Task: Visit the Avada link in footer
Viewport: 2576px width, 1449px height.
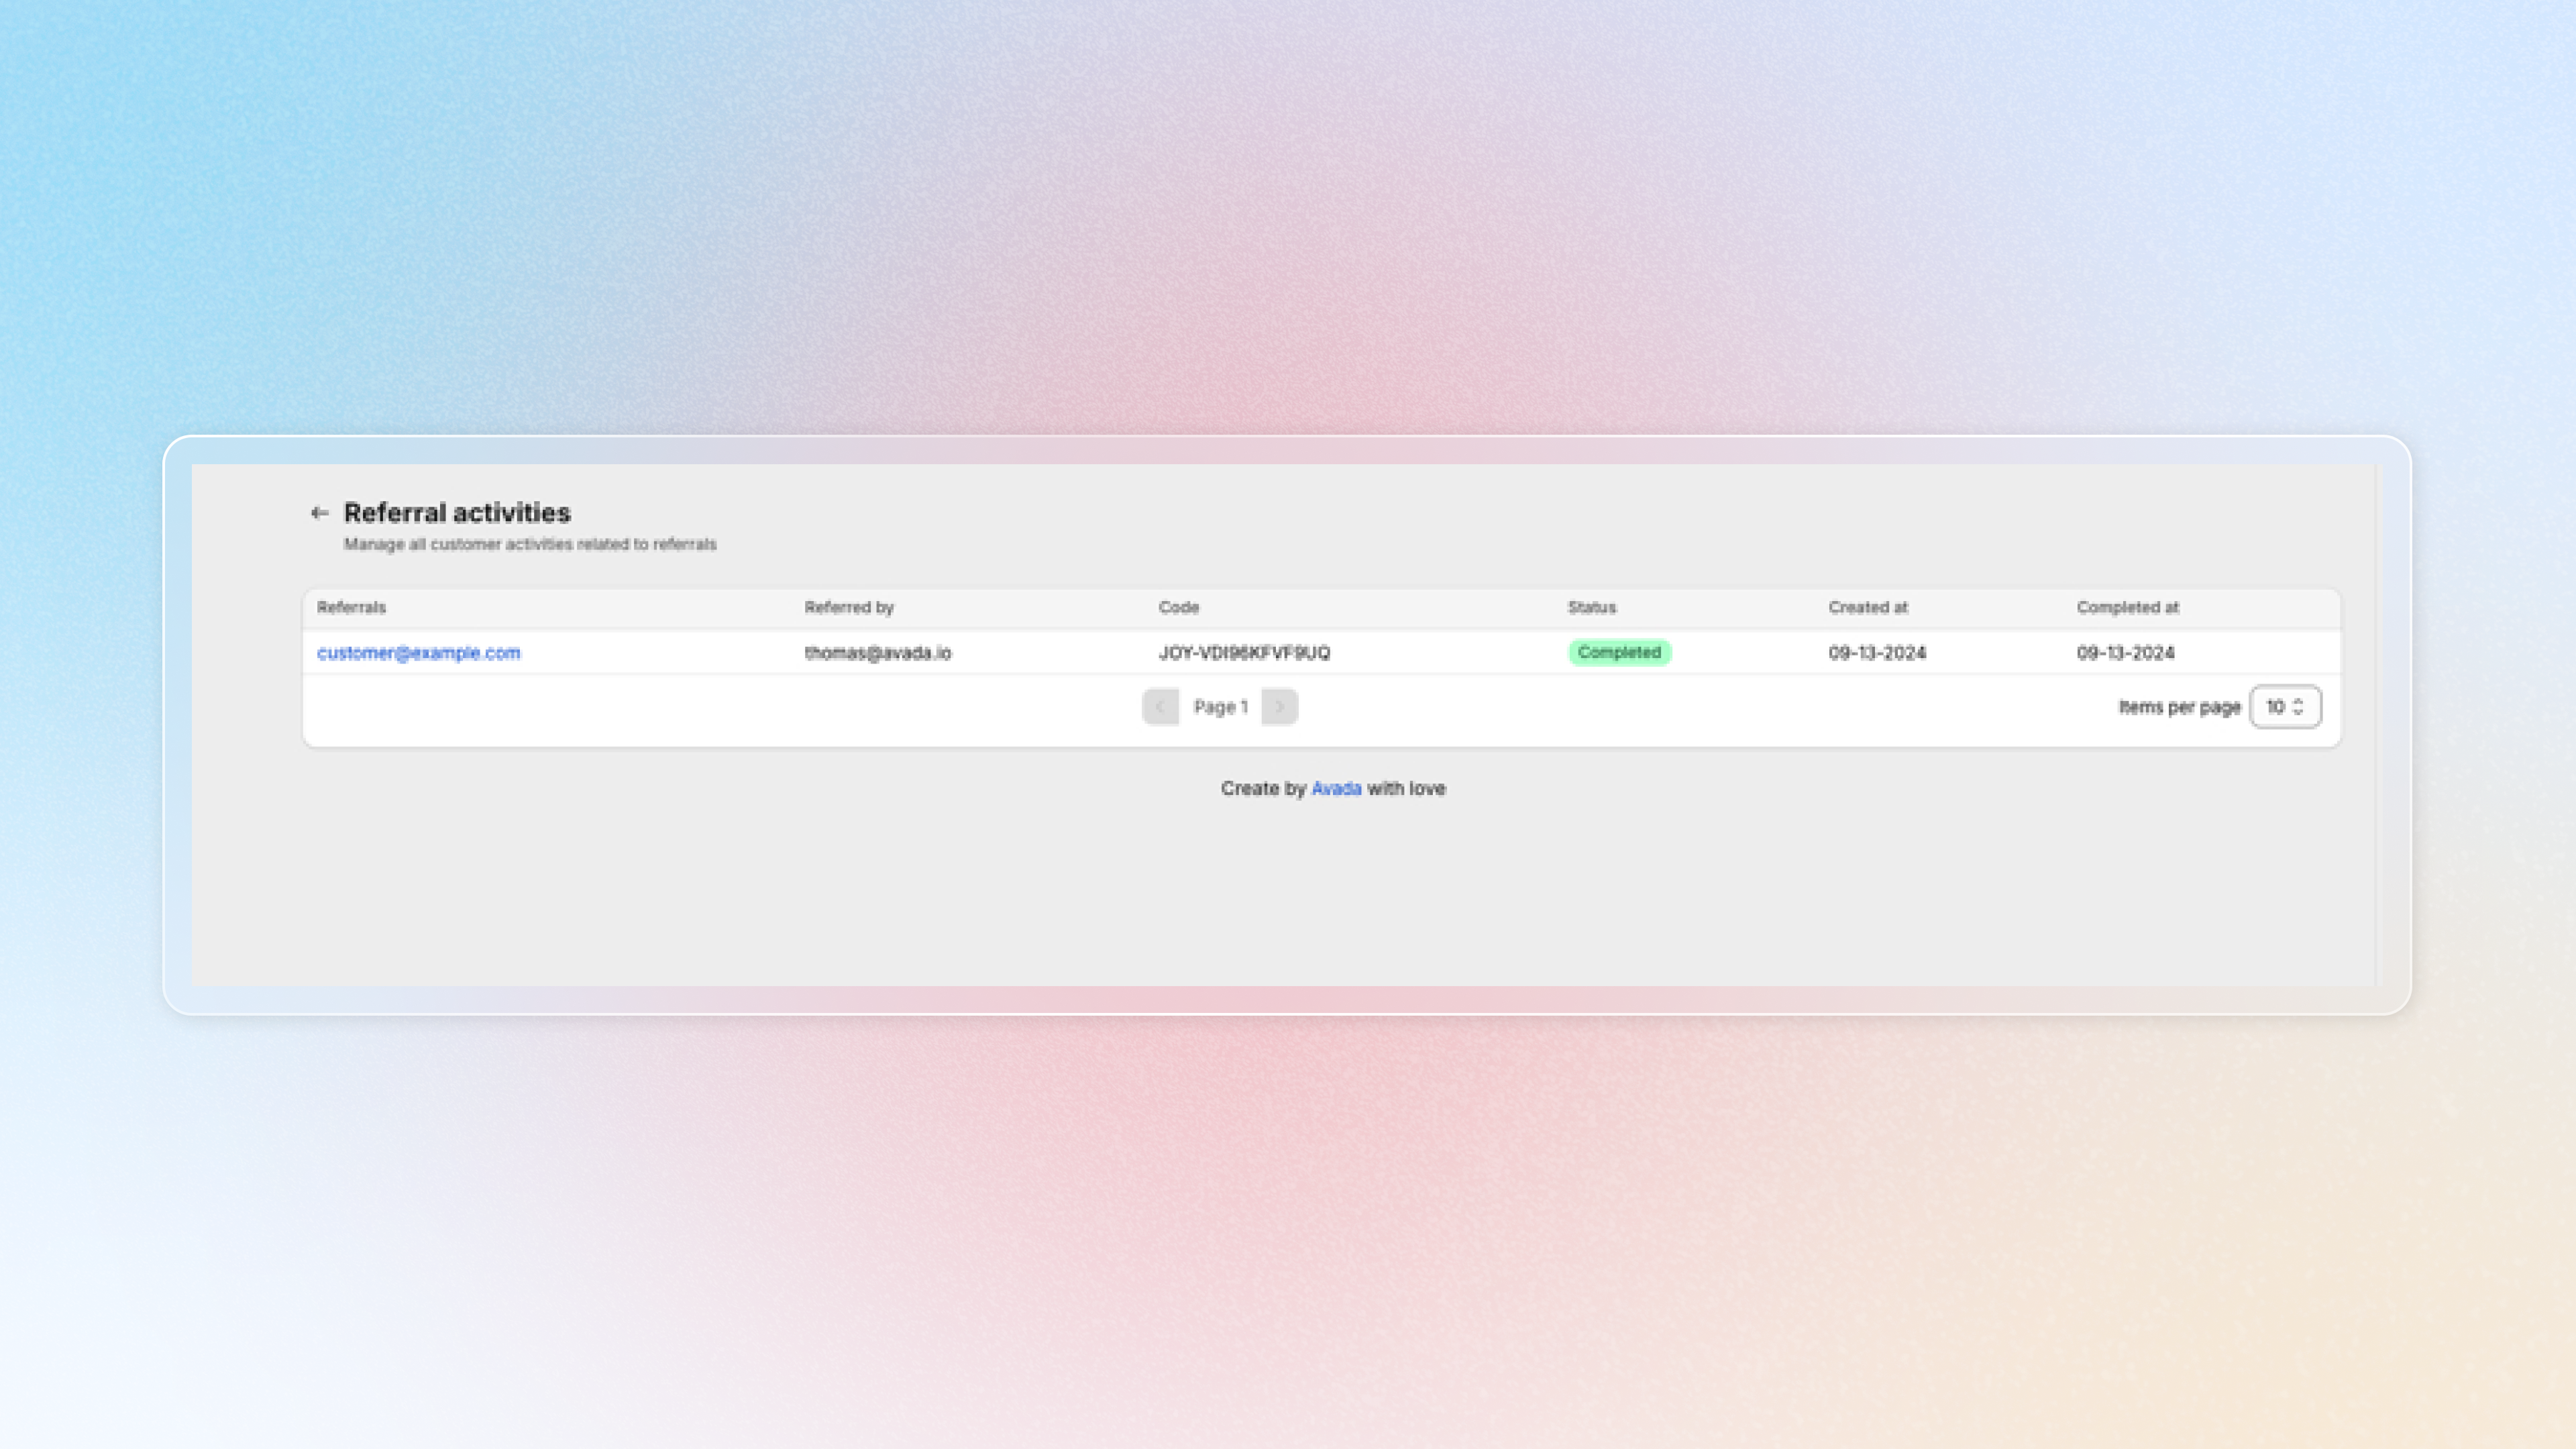Action: click(1335, 788)
